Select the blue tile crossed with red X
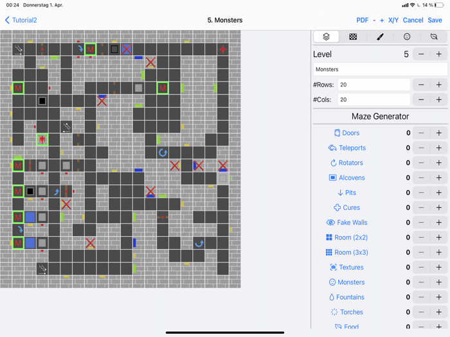Viewport: 450px width, 337px height. (127, 49)
